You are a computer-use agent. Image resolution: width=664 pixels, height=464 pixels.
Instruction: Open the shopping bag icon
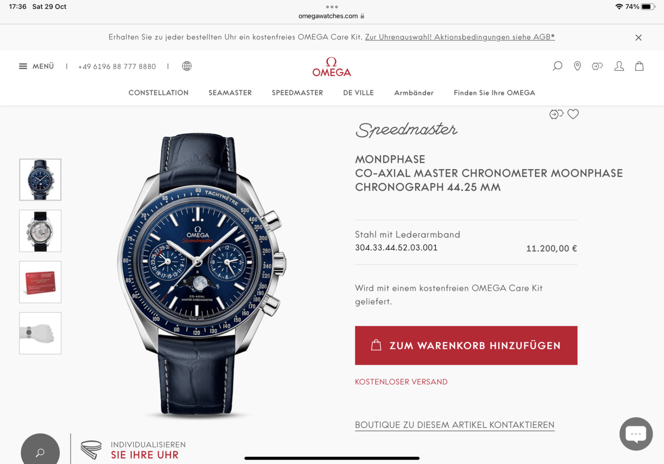[x=639, y=66]
